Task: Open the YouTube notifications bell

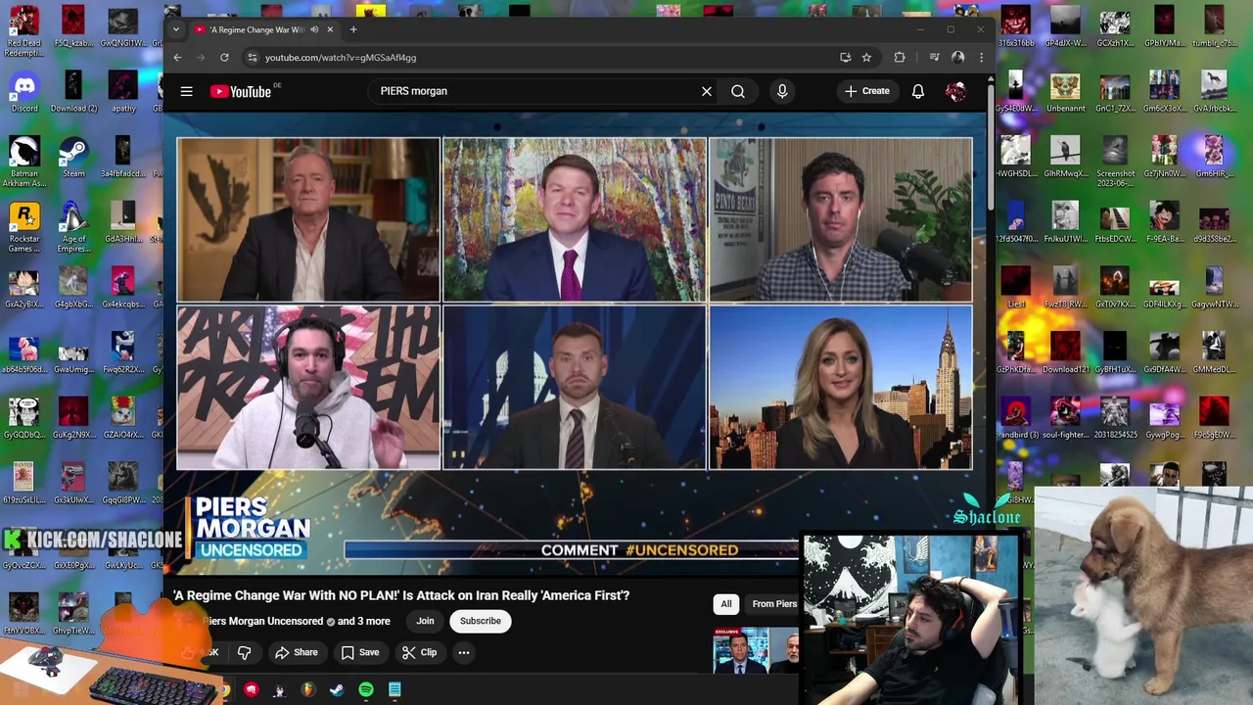Action: (x=918, y=91)
